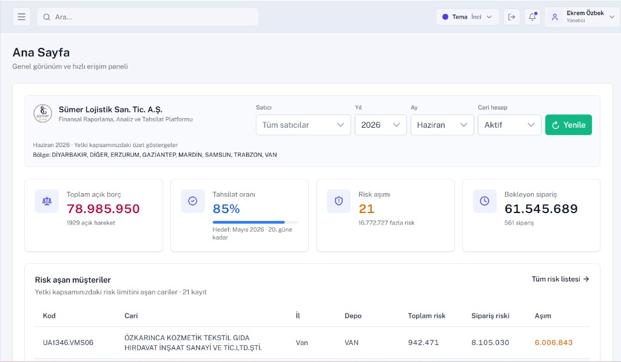Click the balance scale icon for açık borç
Viewport: 621px width, 362px height.
pos(47,201)
